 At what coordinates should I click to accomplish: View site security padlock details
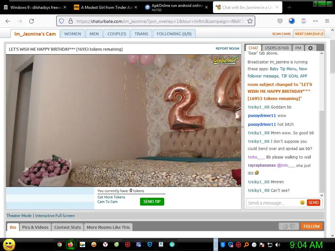pyautogui.click(x=71, y=21)
